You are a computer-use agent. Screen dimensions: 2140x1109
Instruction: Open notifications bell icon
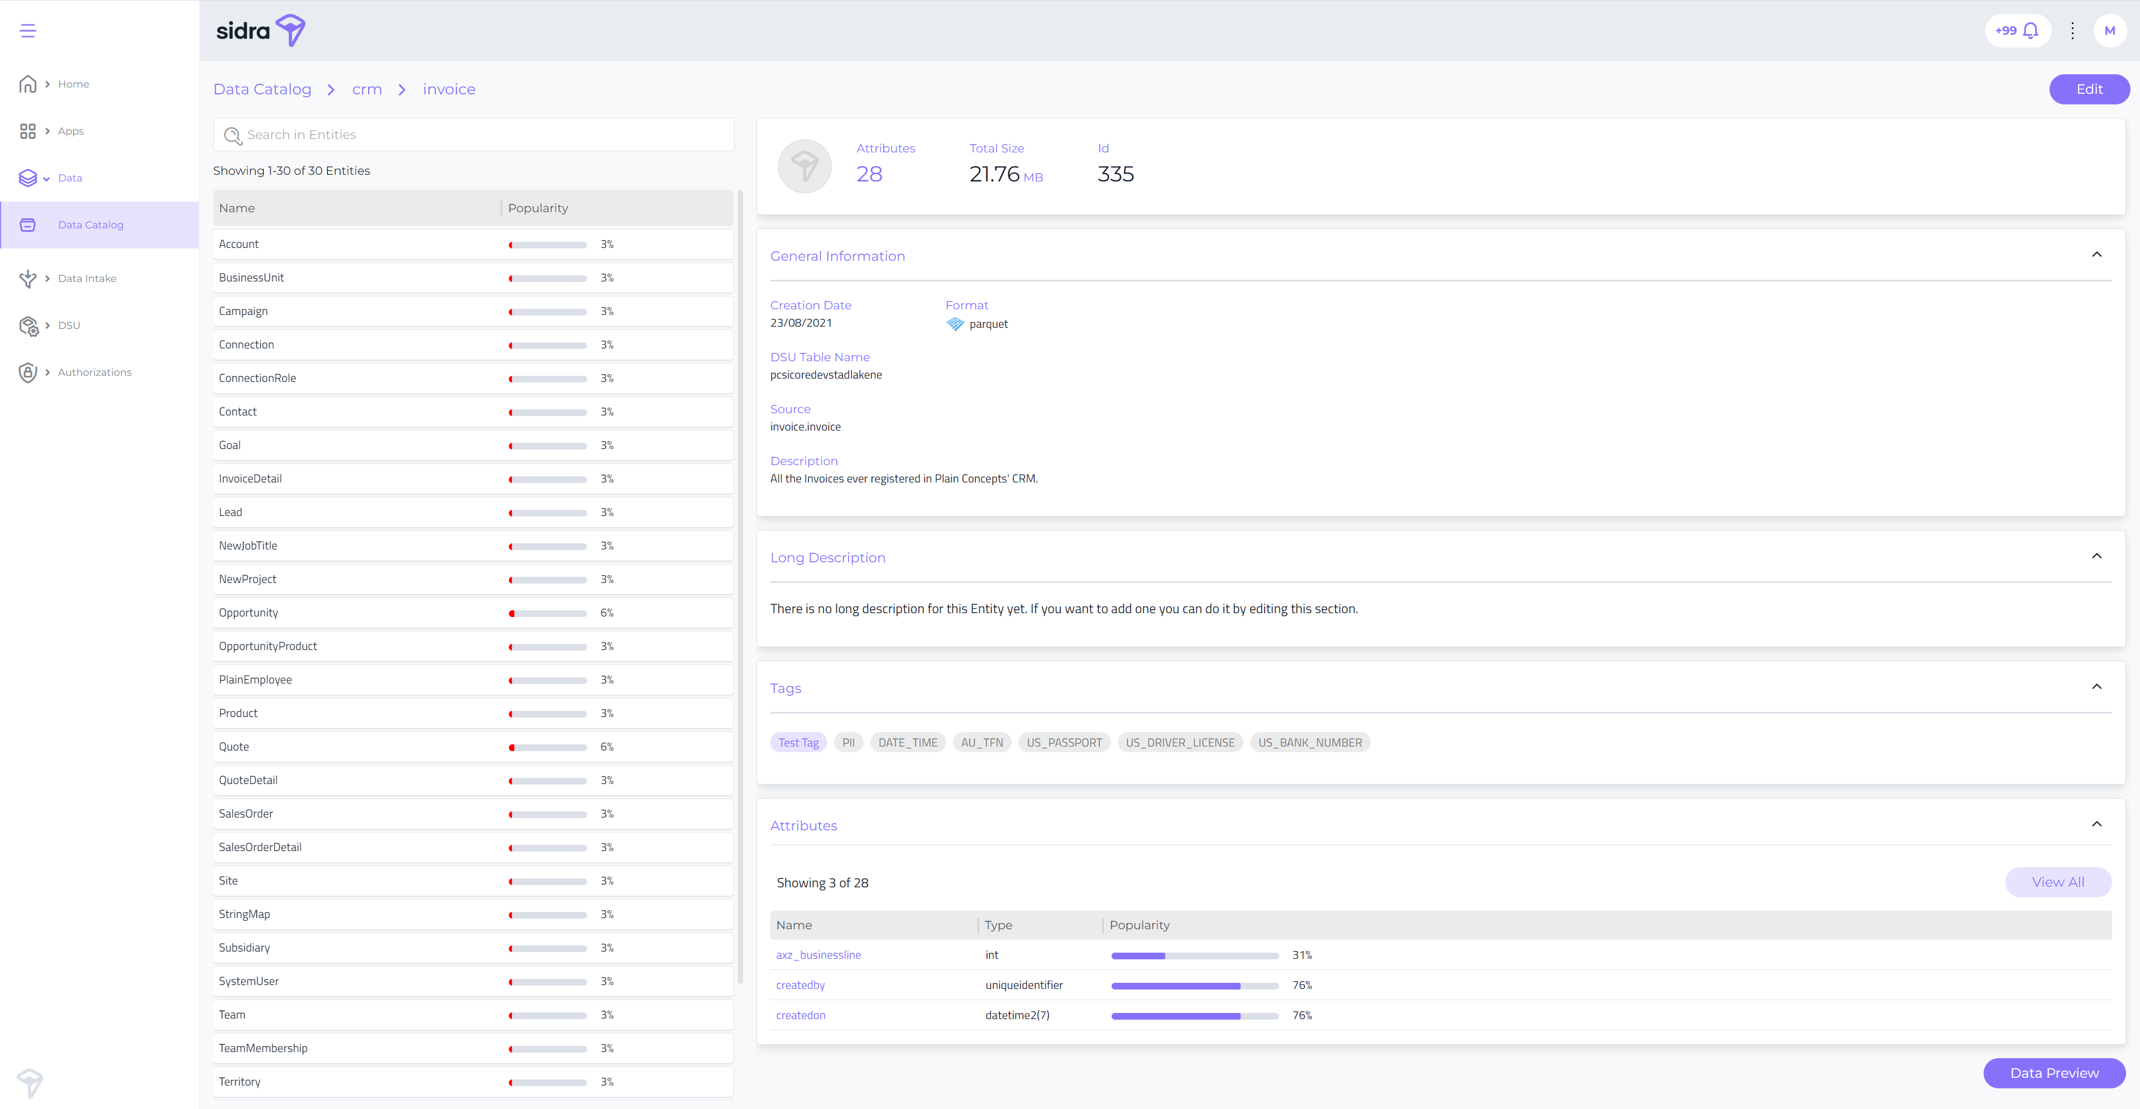[2031, 31]
